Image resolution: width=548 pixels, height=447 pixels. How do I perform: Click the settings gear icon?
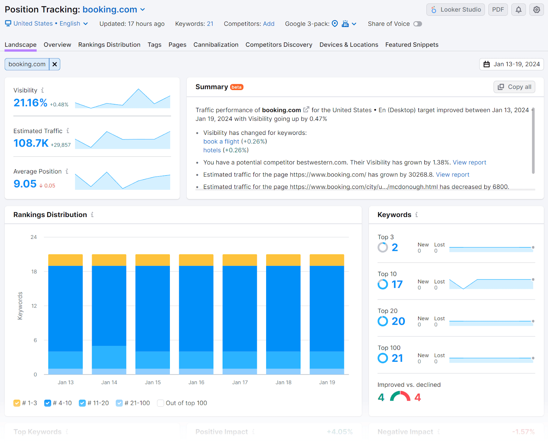pos(536,9)
